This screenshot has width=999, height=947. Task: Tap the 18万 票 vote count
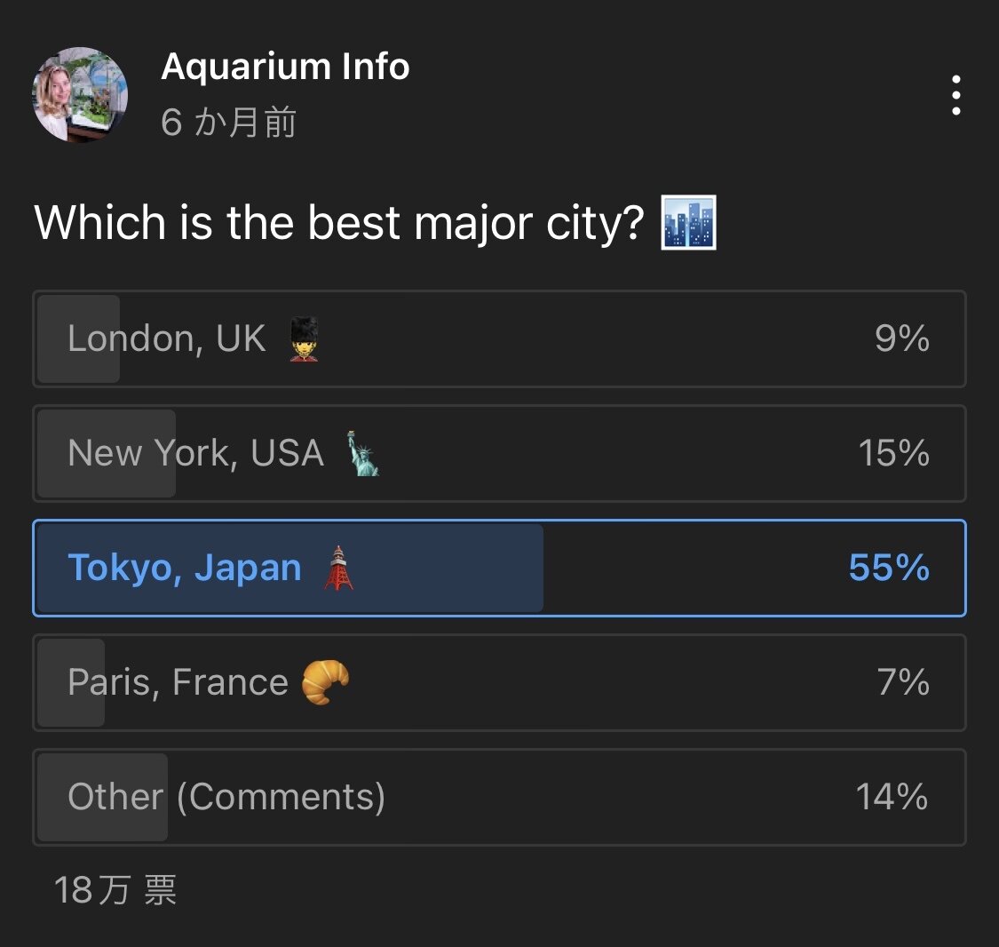tap(115, 889)
